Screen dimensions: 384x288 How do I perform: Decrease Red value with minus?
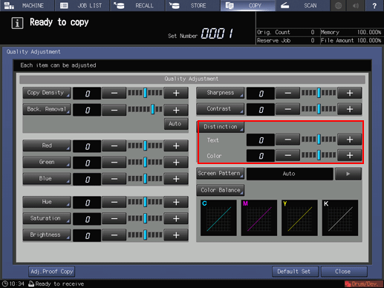coord(114,146)
